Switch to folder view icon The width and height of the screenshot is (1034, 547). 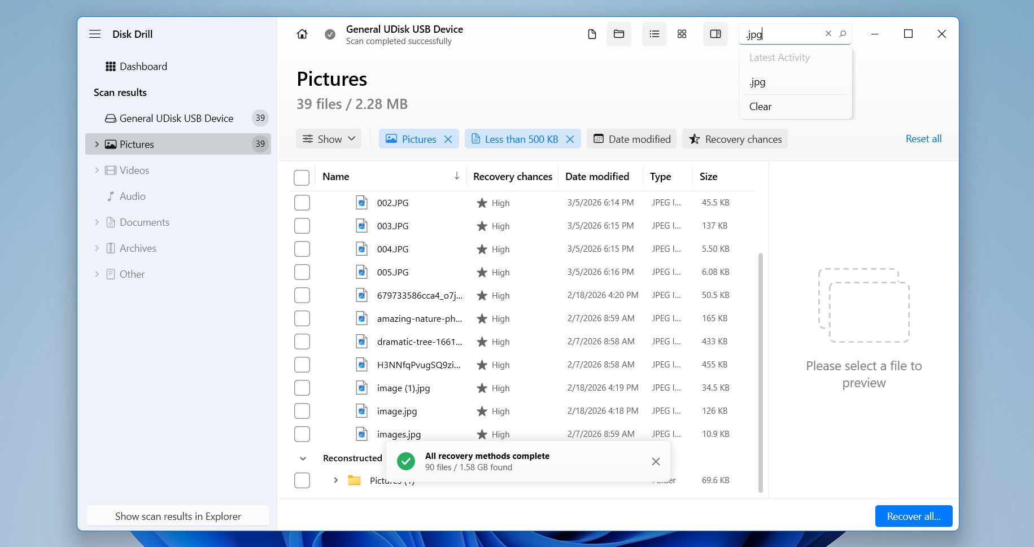coord(619,34)
